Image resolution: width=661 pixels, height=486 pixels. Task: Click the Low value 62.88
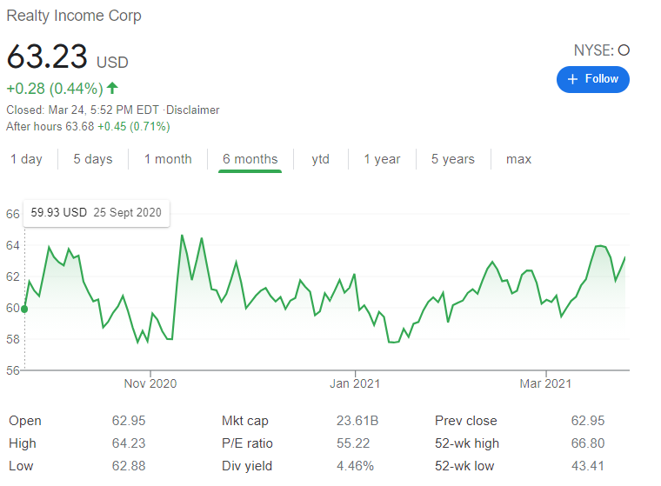click(129, 466)
